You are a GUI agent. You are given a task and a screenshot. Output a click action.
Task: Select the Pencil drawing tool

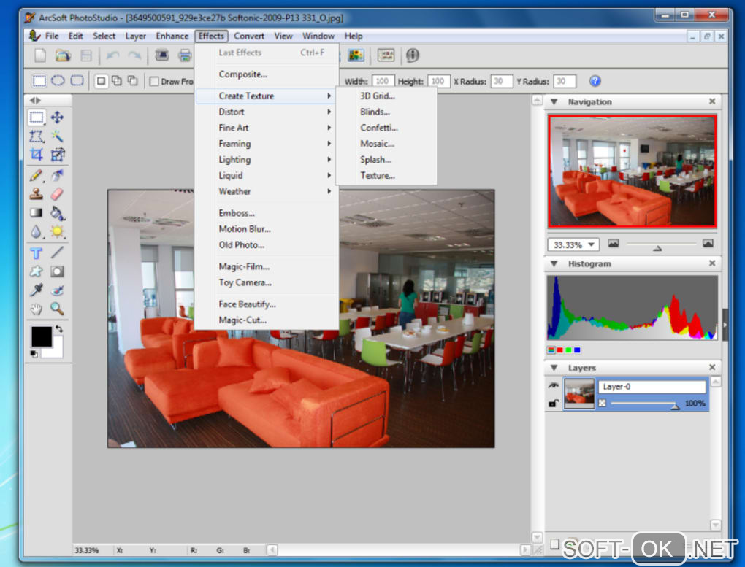tap(37, 175)
